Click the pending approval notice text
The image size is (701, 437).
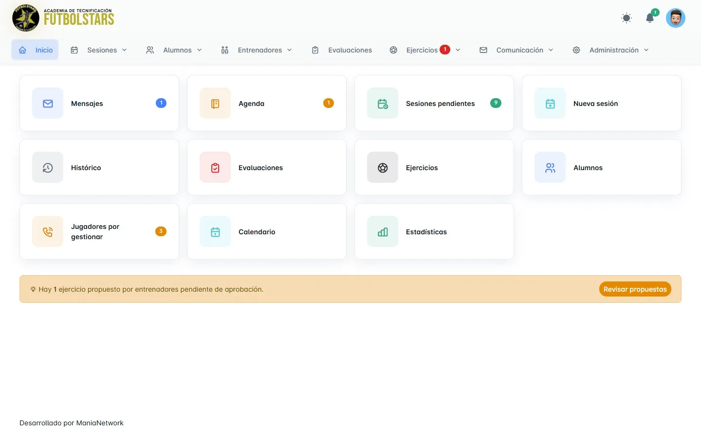click(x=151, y=289)
